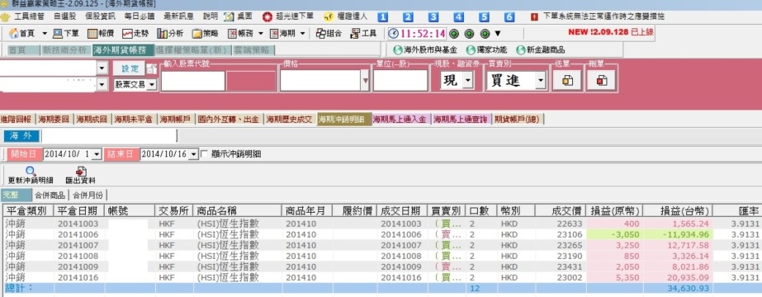Select the 合併商品 view tab
This screenshot has height=297, width=762.
50,195
